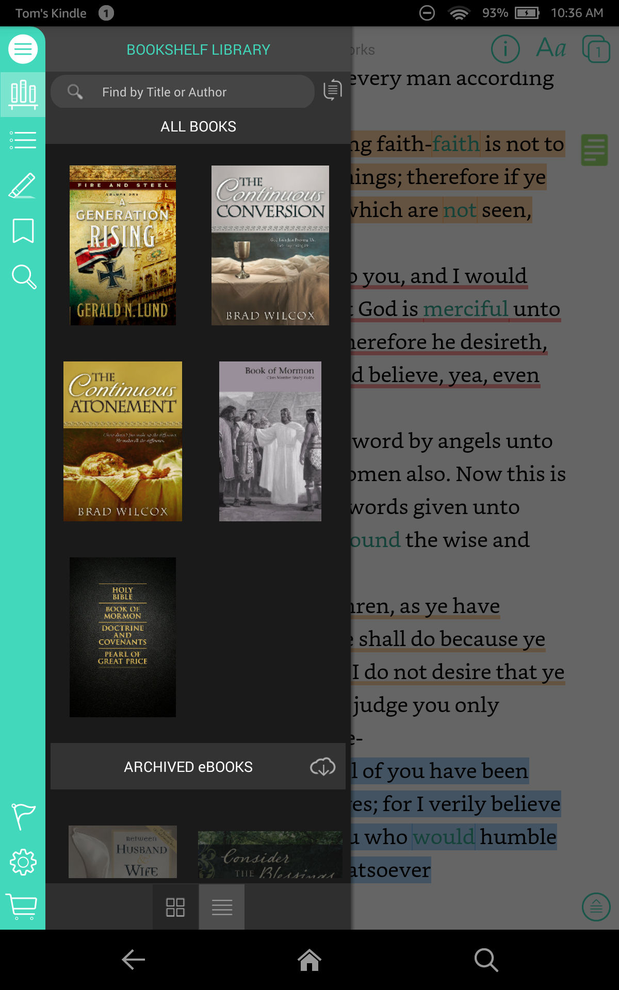Tap the green word 'faith' in the text
Viewport: 619px width, 990px height.
click(x=456, y=144)
